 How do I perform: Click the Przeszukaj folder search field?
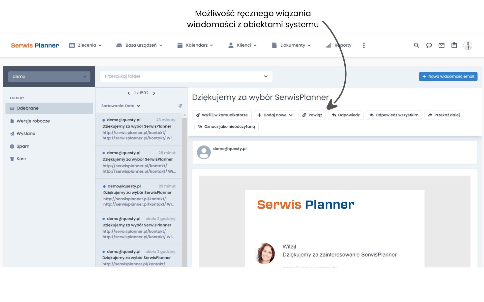coord(186,77)
